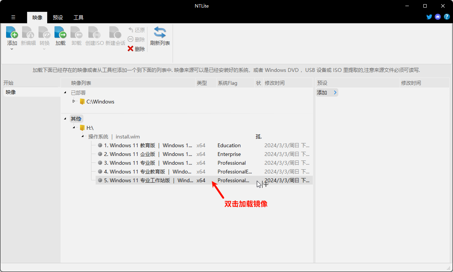Screen dimensions: 453x272
Task: Click status dot of Windows 11 企业版
Action: 100,154
